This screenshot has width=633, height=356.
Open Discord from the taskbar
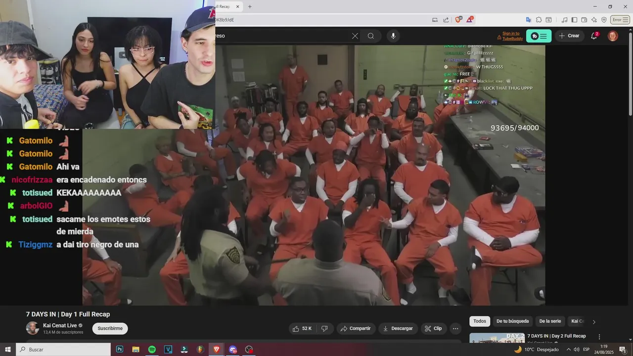(232, 349)
